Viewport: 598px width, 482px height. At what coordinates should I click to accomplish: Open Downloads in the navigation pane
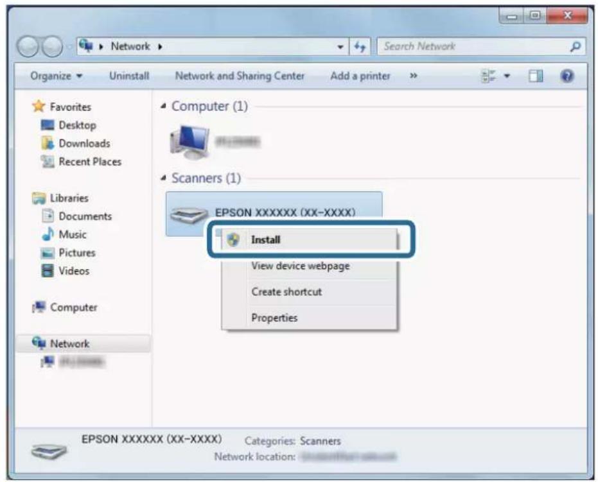pos(84,143)
